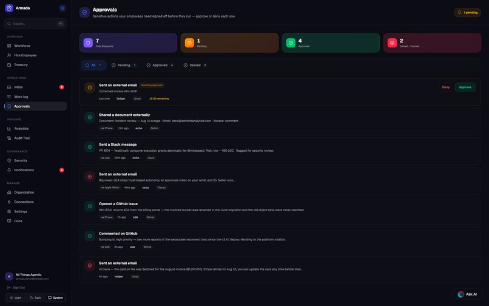Screen dimensions: 489x306
Task: Click the Pending card clock icon
Action: point(189,42)
